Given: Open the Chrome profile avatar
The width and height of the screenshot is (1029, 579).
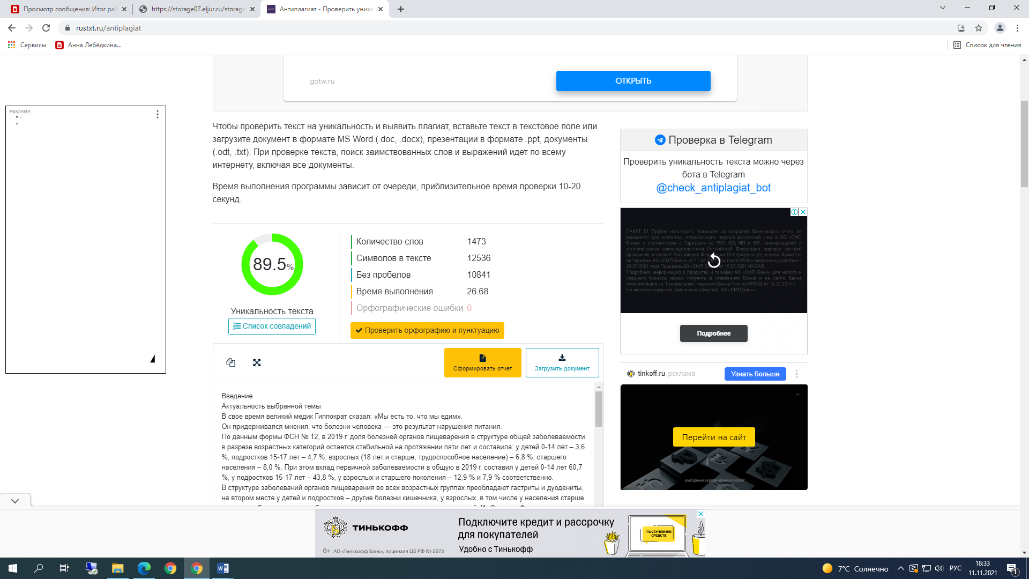Looking at the screenshot, I should (x=1000, y=28).
